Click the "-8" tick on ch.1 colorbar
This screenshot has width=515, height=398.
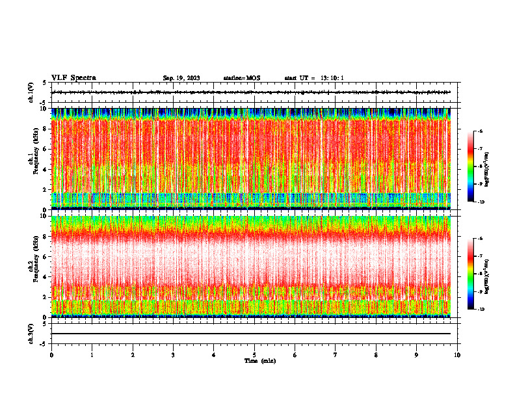tap(480, 166)
